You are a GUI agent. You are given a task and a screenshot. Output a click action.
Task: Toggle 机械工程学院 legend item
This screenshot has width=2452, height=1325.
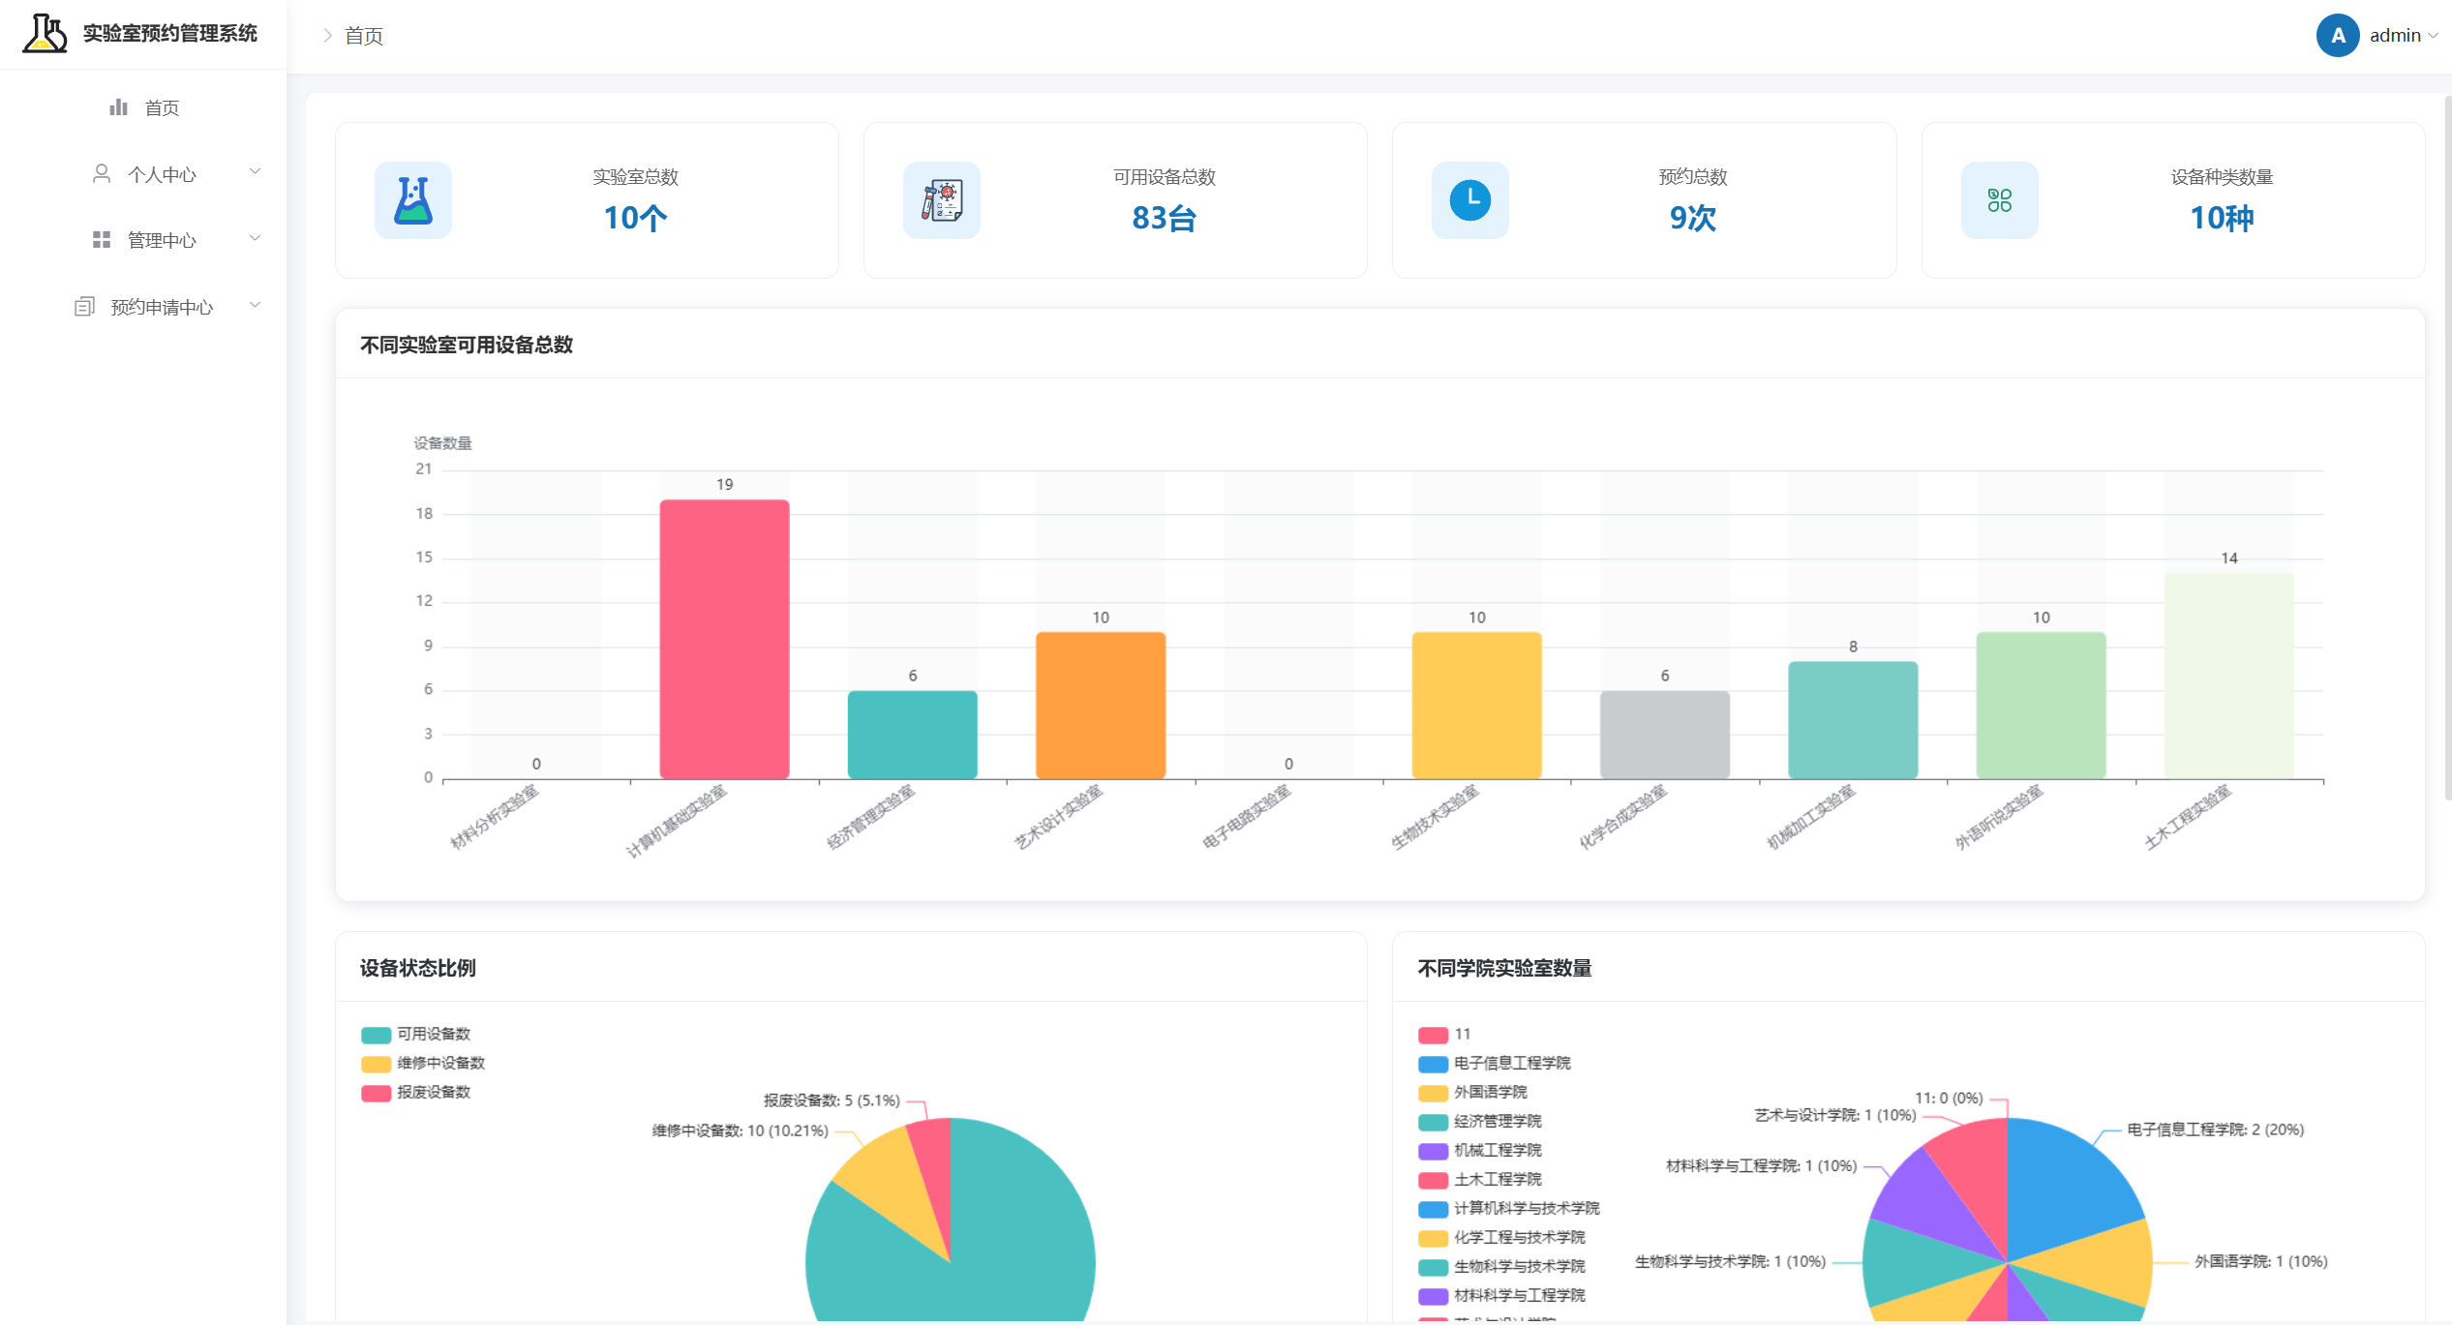1480,1151
